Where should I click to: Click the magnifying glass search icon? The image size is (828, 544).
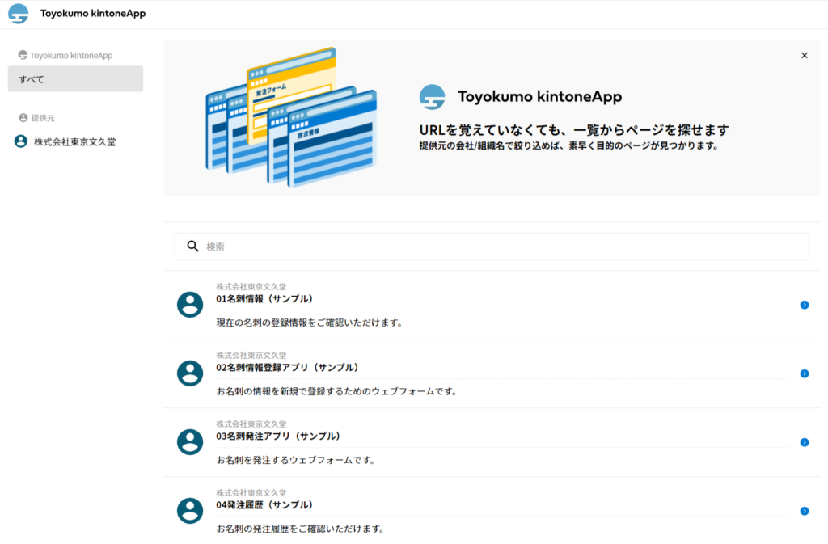pos(192,247)
